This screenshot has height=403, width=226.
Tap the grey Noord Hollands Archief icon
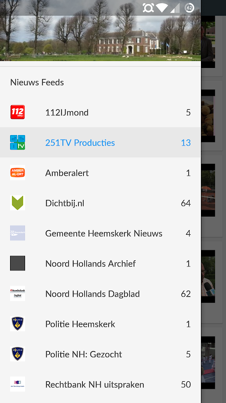(18, 263)
